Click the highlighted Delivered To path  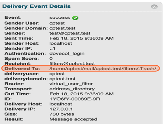point(103,69)
